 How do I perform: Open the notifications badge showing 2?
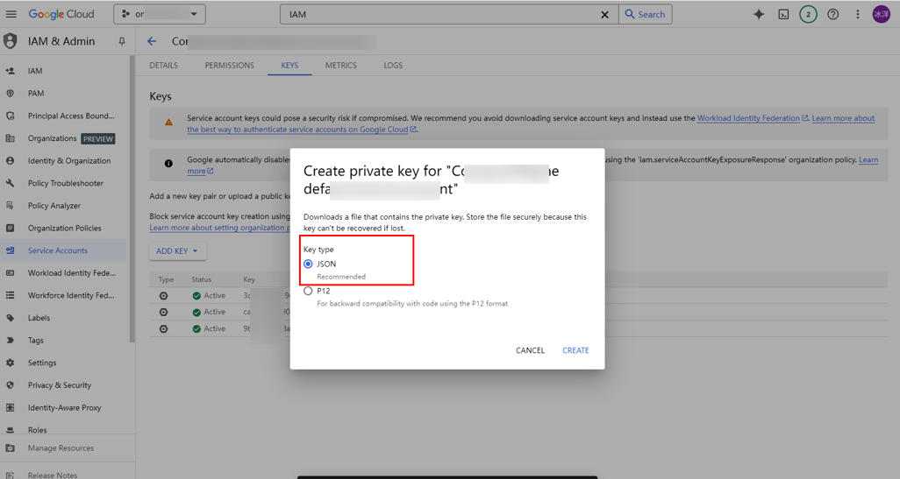[x=808, y=14]
